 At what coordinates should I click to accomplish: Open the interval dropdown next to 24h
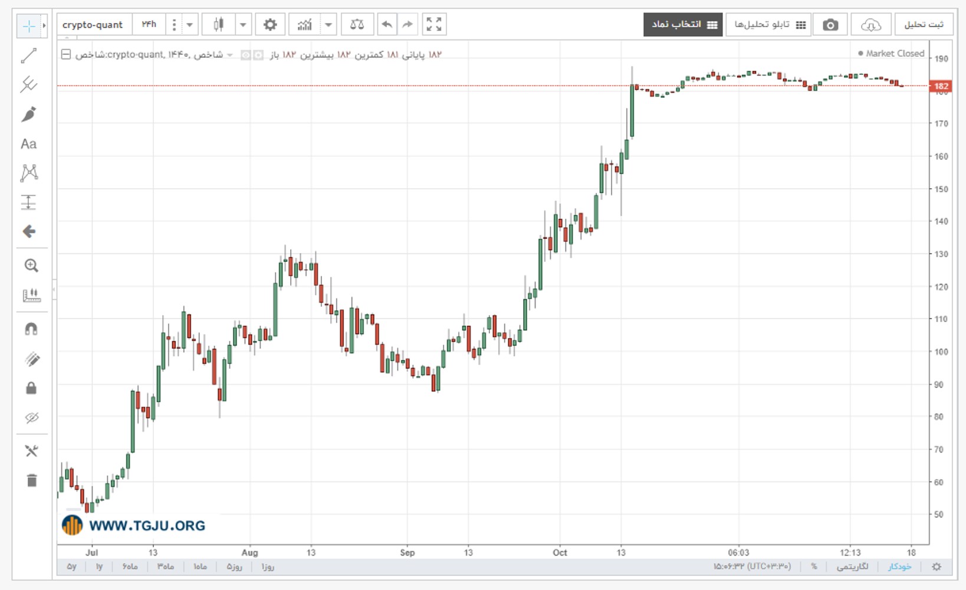189,25
